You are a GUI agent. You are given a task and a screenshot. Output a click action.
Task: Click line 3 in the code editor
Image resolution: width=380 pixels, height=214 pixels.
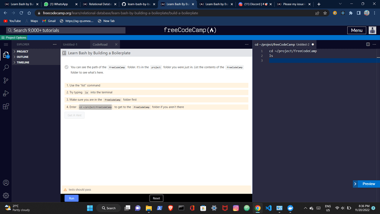pyautogui.click(x=322, y=61)
